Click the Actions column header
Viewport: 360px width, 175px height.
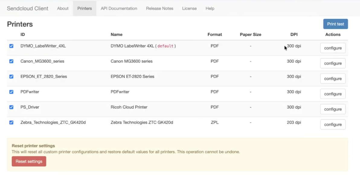(x=333, y=35)
